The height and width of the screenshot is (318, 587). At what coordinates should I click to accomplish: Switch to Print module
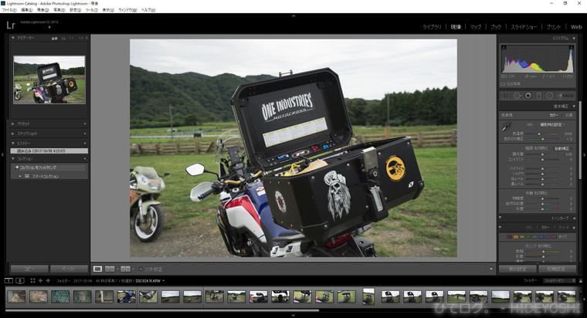[x=554, y=27]
